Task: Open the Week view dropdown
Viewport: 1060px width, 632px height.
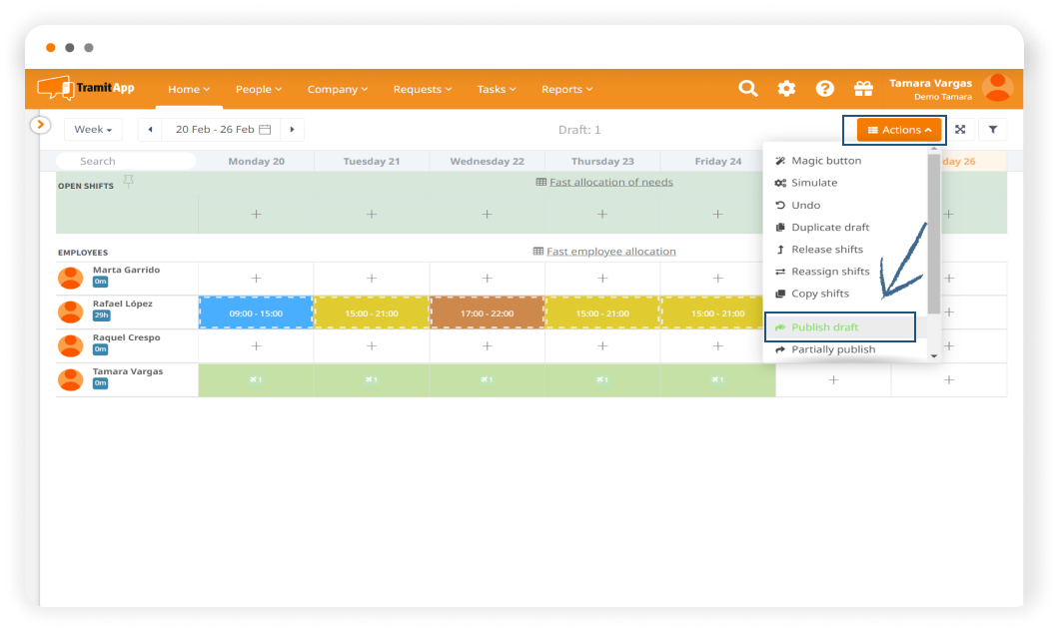Action: (93, 130)
